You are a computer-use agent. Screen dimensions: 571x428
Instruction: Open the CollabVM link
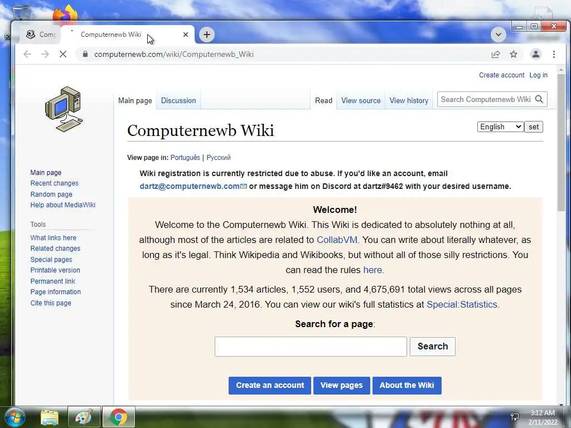click(337, 240)
